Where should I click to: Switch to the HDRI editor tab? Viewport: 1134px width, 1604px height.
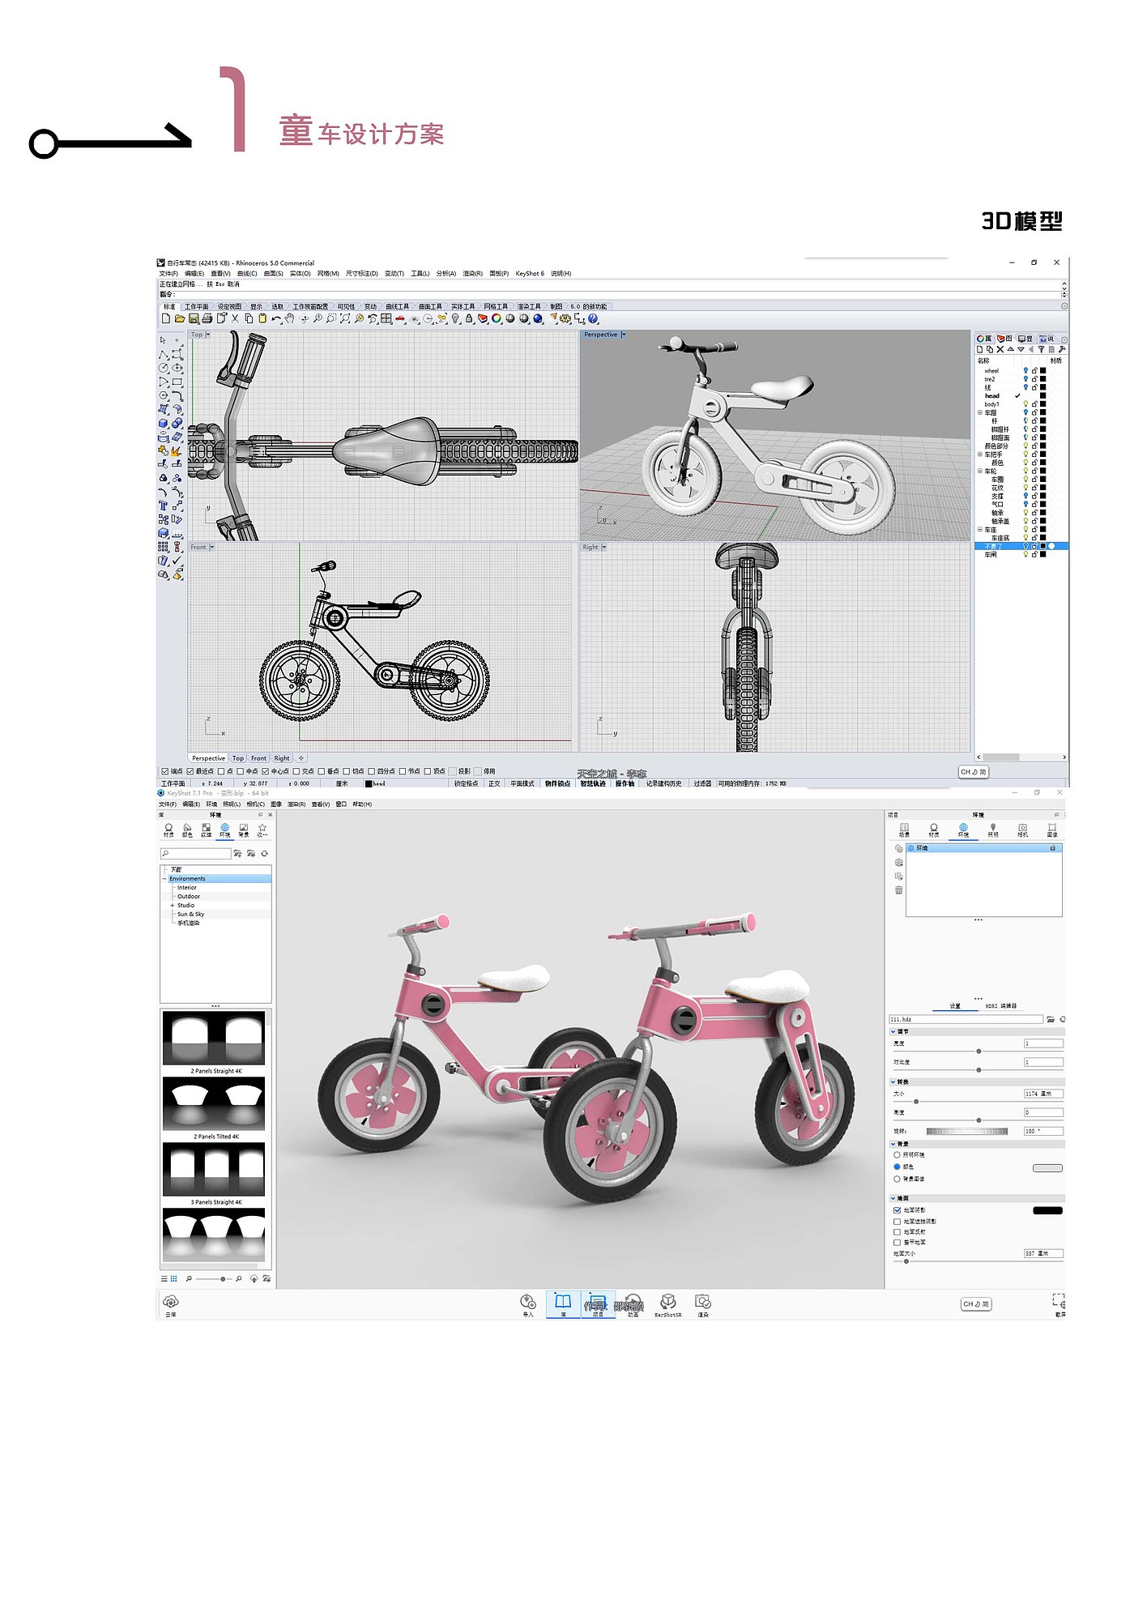[x=1000, y=1006]
